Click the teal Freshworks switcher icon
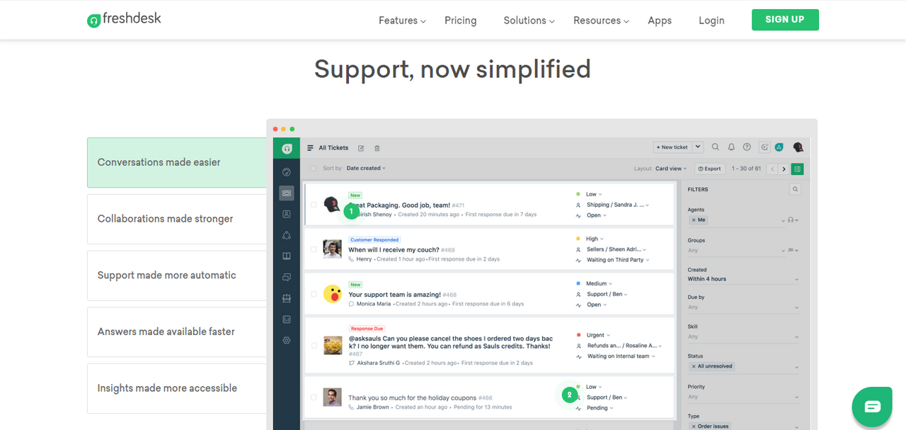This screenshot has width=906, height=430. point(779,147)
